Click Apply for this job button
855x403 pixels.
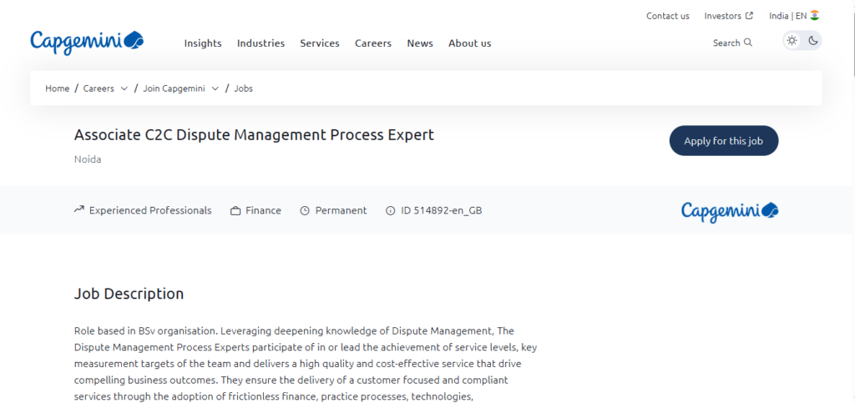coord(724,141)
